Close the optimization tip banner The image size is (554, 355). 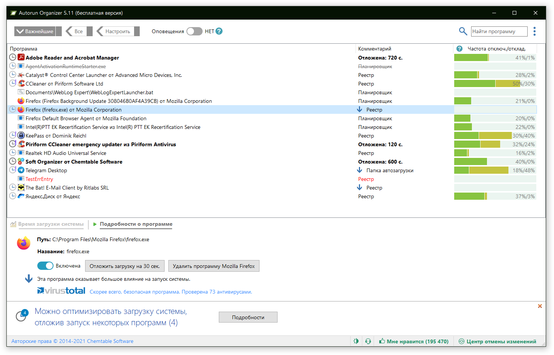click(540, 306)
